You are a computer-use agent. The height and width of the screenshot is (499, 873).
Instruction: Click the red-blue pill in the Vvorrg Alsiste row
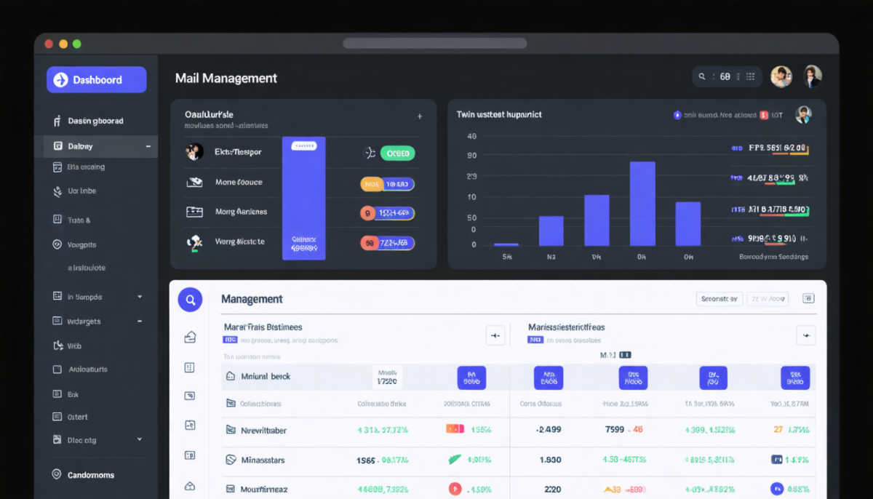coord(388,243)
